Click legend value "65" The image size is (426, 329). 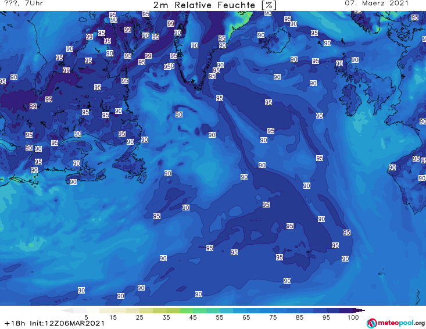tap(246, 317)
